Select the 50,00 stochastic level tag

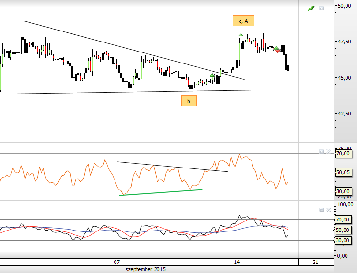click(342, 230)
